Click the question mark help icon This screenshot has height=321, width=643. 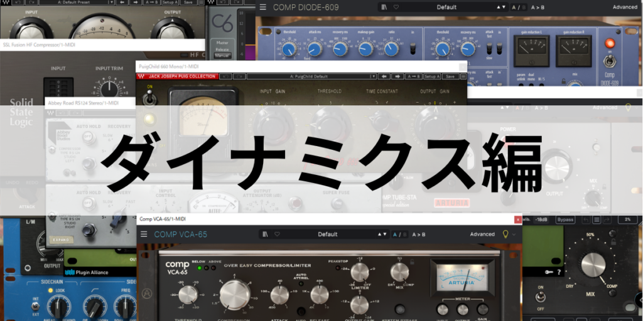tap(558, 272)
